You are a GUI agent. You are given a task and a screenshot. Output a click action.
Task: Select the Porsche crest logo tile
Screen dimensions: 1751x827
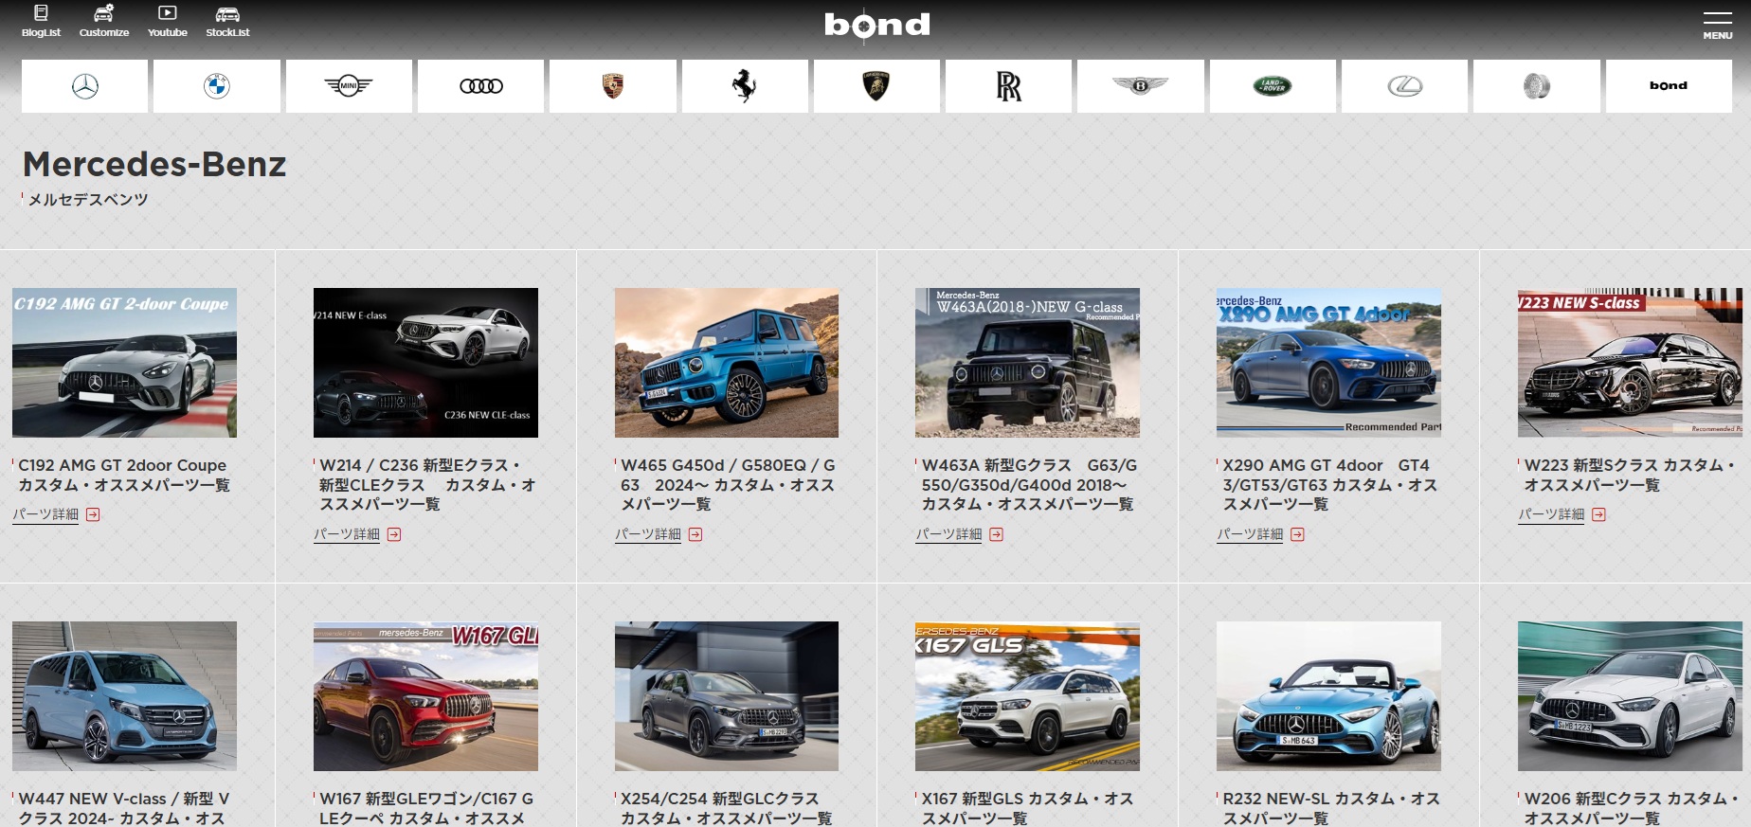point(613,86)
